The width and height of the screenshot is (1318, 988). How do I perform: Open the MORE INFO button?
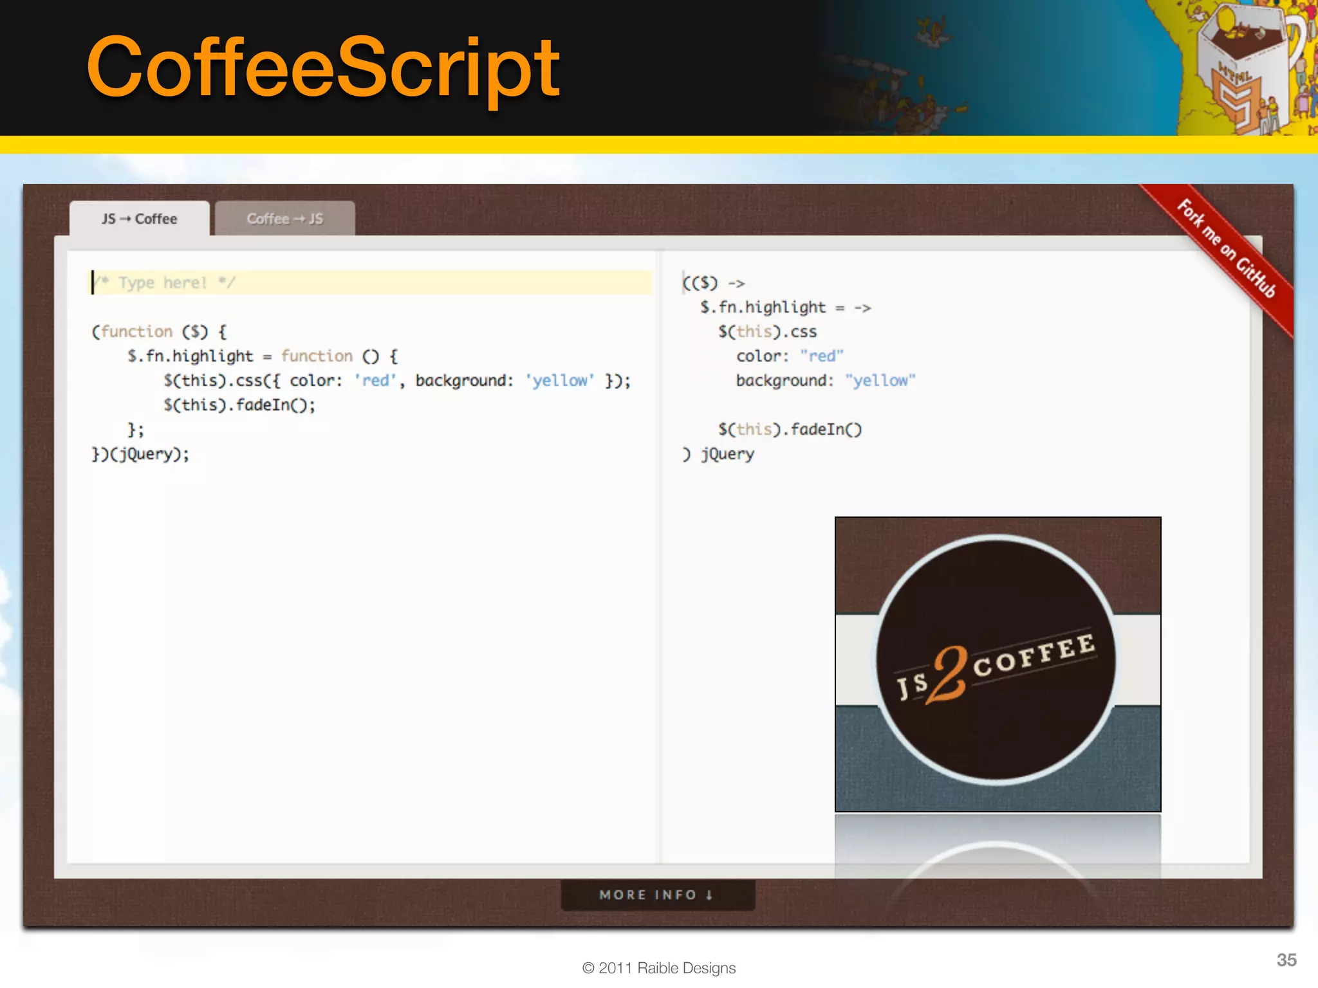click(658, 895)
